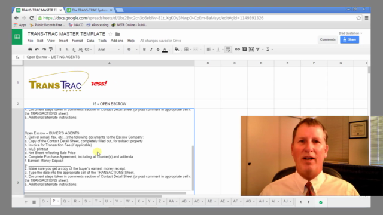Bookmark this page star icon
Screen dimensions: 383x215
(x=358, y=18)
